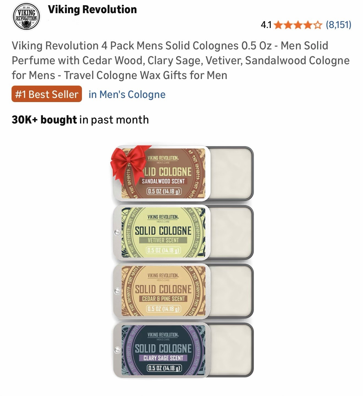The width and height of the screenshot is (363, 396).
Task: Click the #1 Best Seller badge
Action: 47,94
